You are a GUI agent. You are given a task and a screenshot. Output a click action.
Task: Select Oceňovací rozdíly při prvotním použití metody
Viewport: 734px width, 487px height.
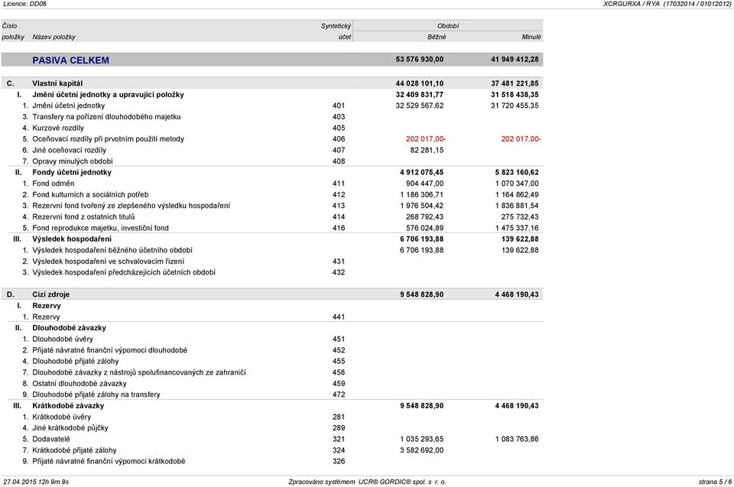click(x=108, y=139)
